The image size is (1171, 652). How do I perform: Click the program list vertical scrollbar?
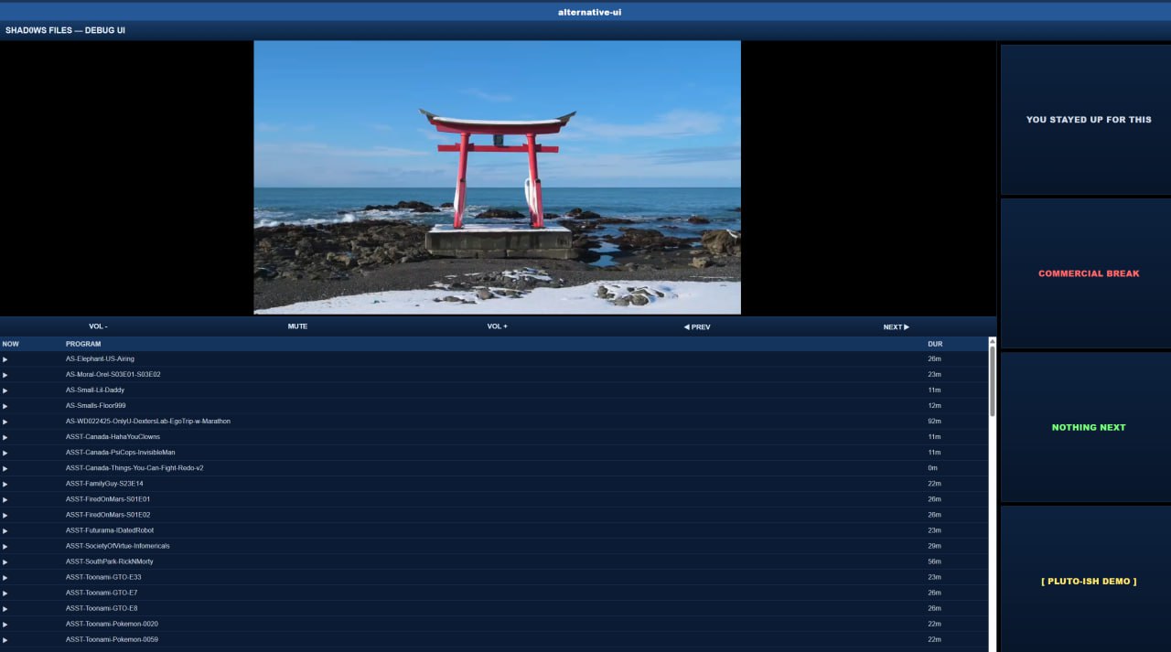992,379
